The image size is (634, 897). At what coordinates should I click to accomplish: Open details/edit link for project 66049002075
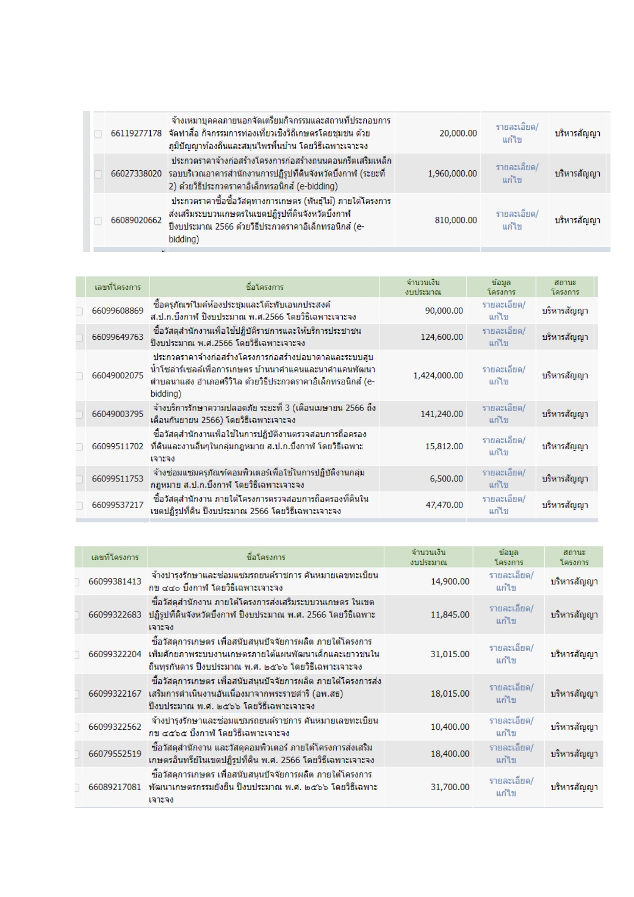503,375
